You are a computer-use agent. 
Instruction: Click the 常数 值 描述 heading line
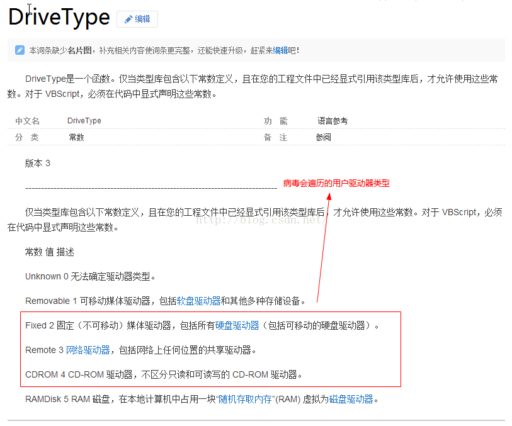(x=50, y=252)
